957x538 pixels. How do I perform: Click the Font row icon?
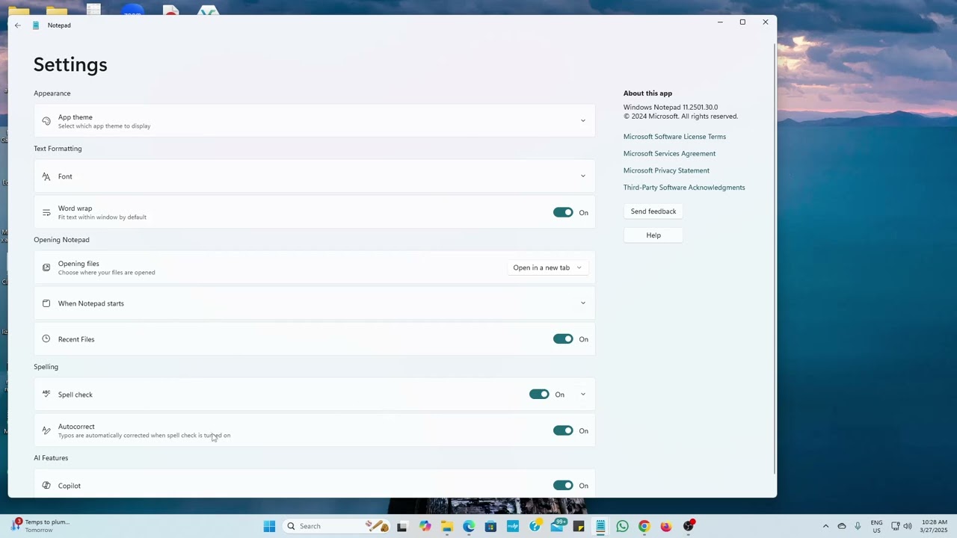click(46, 176)
